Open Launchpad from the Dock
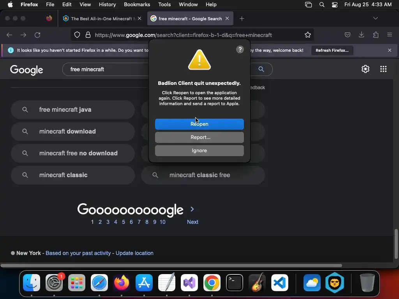 click(x=77, y=283)
